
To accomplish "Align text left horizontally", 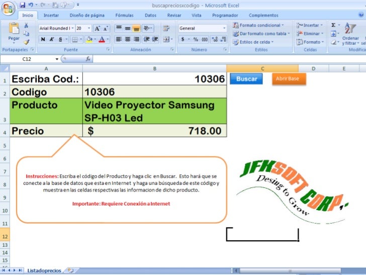I will pyautogui.click(x=119, y=39).
